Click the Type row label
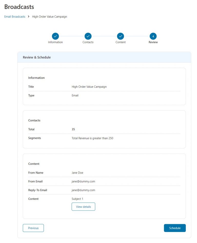 click(31, 95)
